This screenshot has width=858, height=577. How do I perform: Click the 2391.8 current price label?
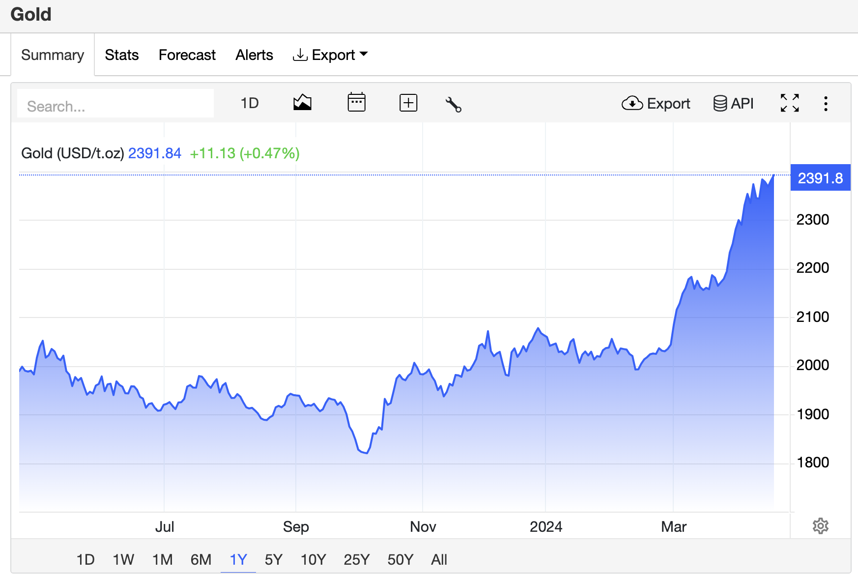[x=820, y=177]
